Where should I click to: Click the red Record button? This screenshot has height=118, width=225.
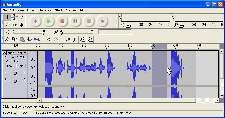62,21
